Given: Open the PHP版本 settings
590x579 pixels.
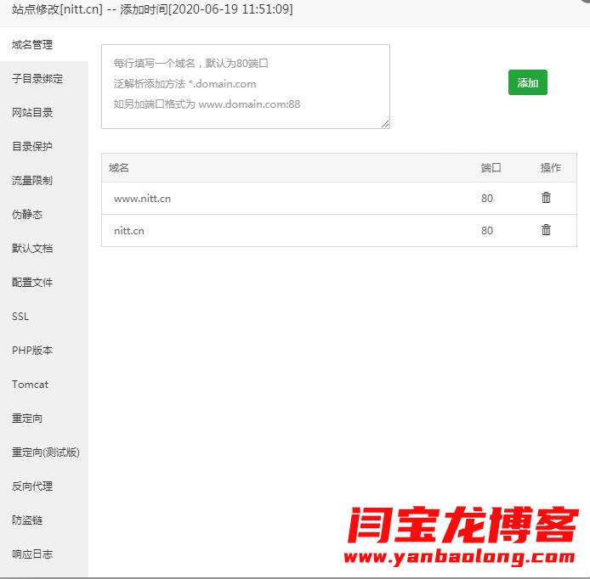Looking at the screenshot, I should [32, 351].
